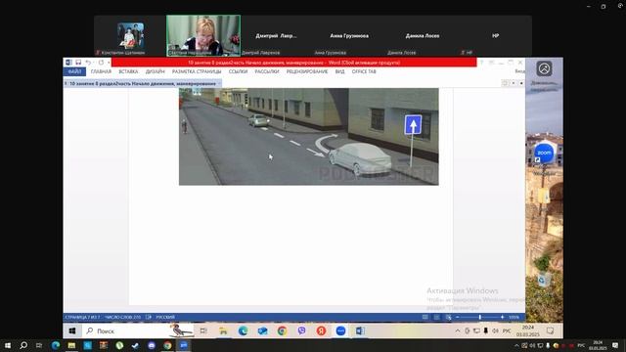Switch to the ССЫЛКИ tab

point(238,71)
